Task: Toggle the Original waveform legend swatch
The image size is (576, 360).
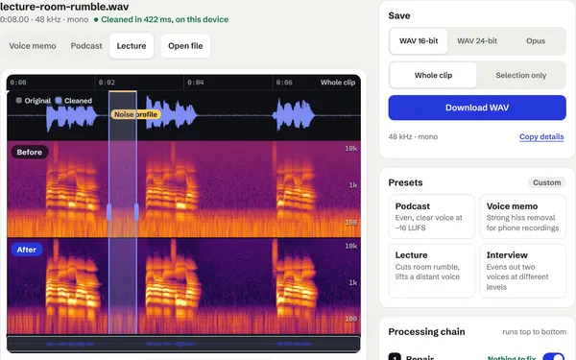Action: [19, 100]
